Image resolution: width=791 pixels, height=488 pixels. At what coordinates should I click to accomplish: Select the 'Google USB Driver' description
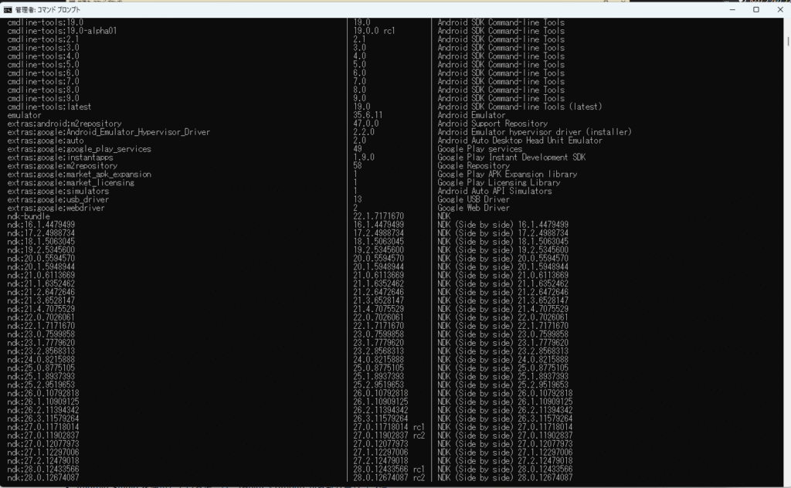point(474,200)
